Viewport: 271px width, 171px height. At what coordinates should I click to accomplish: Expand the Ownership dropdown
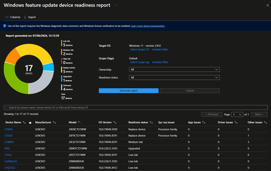[x=174, y=69]
